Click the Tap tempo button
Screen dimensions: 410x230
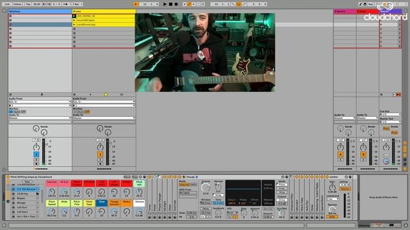point(28,4)
